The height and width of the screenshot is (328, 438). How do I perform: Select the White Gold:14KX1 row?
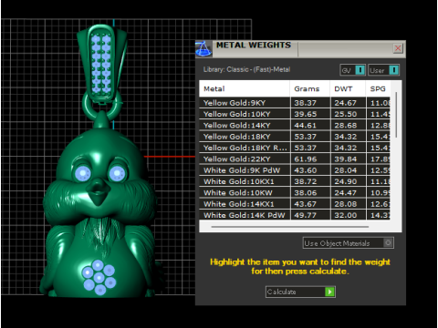pyautogui.click(x=295, y=204)
